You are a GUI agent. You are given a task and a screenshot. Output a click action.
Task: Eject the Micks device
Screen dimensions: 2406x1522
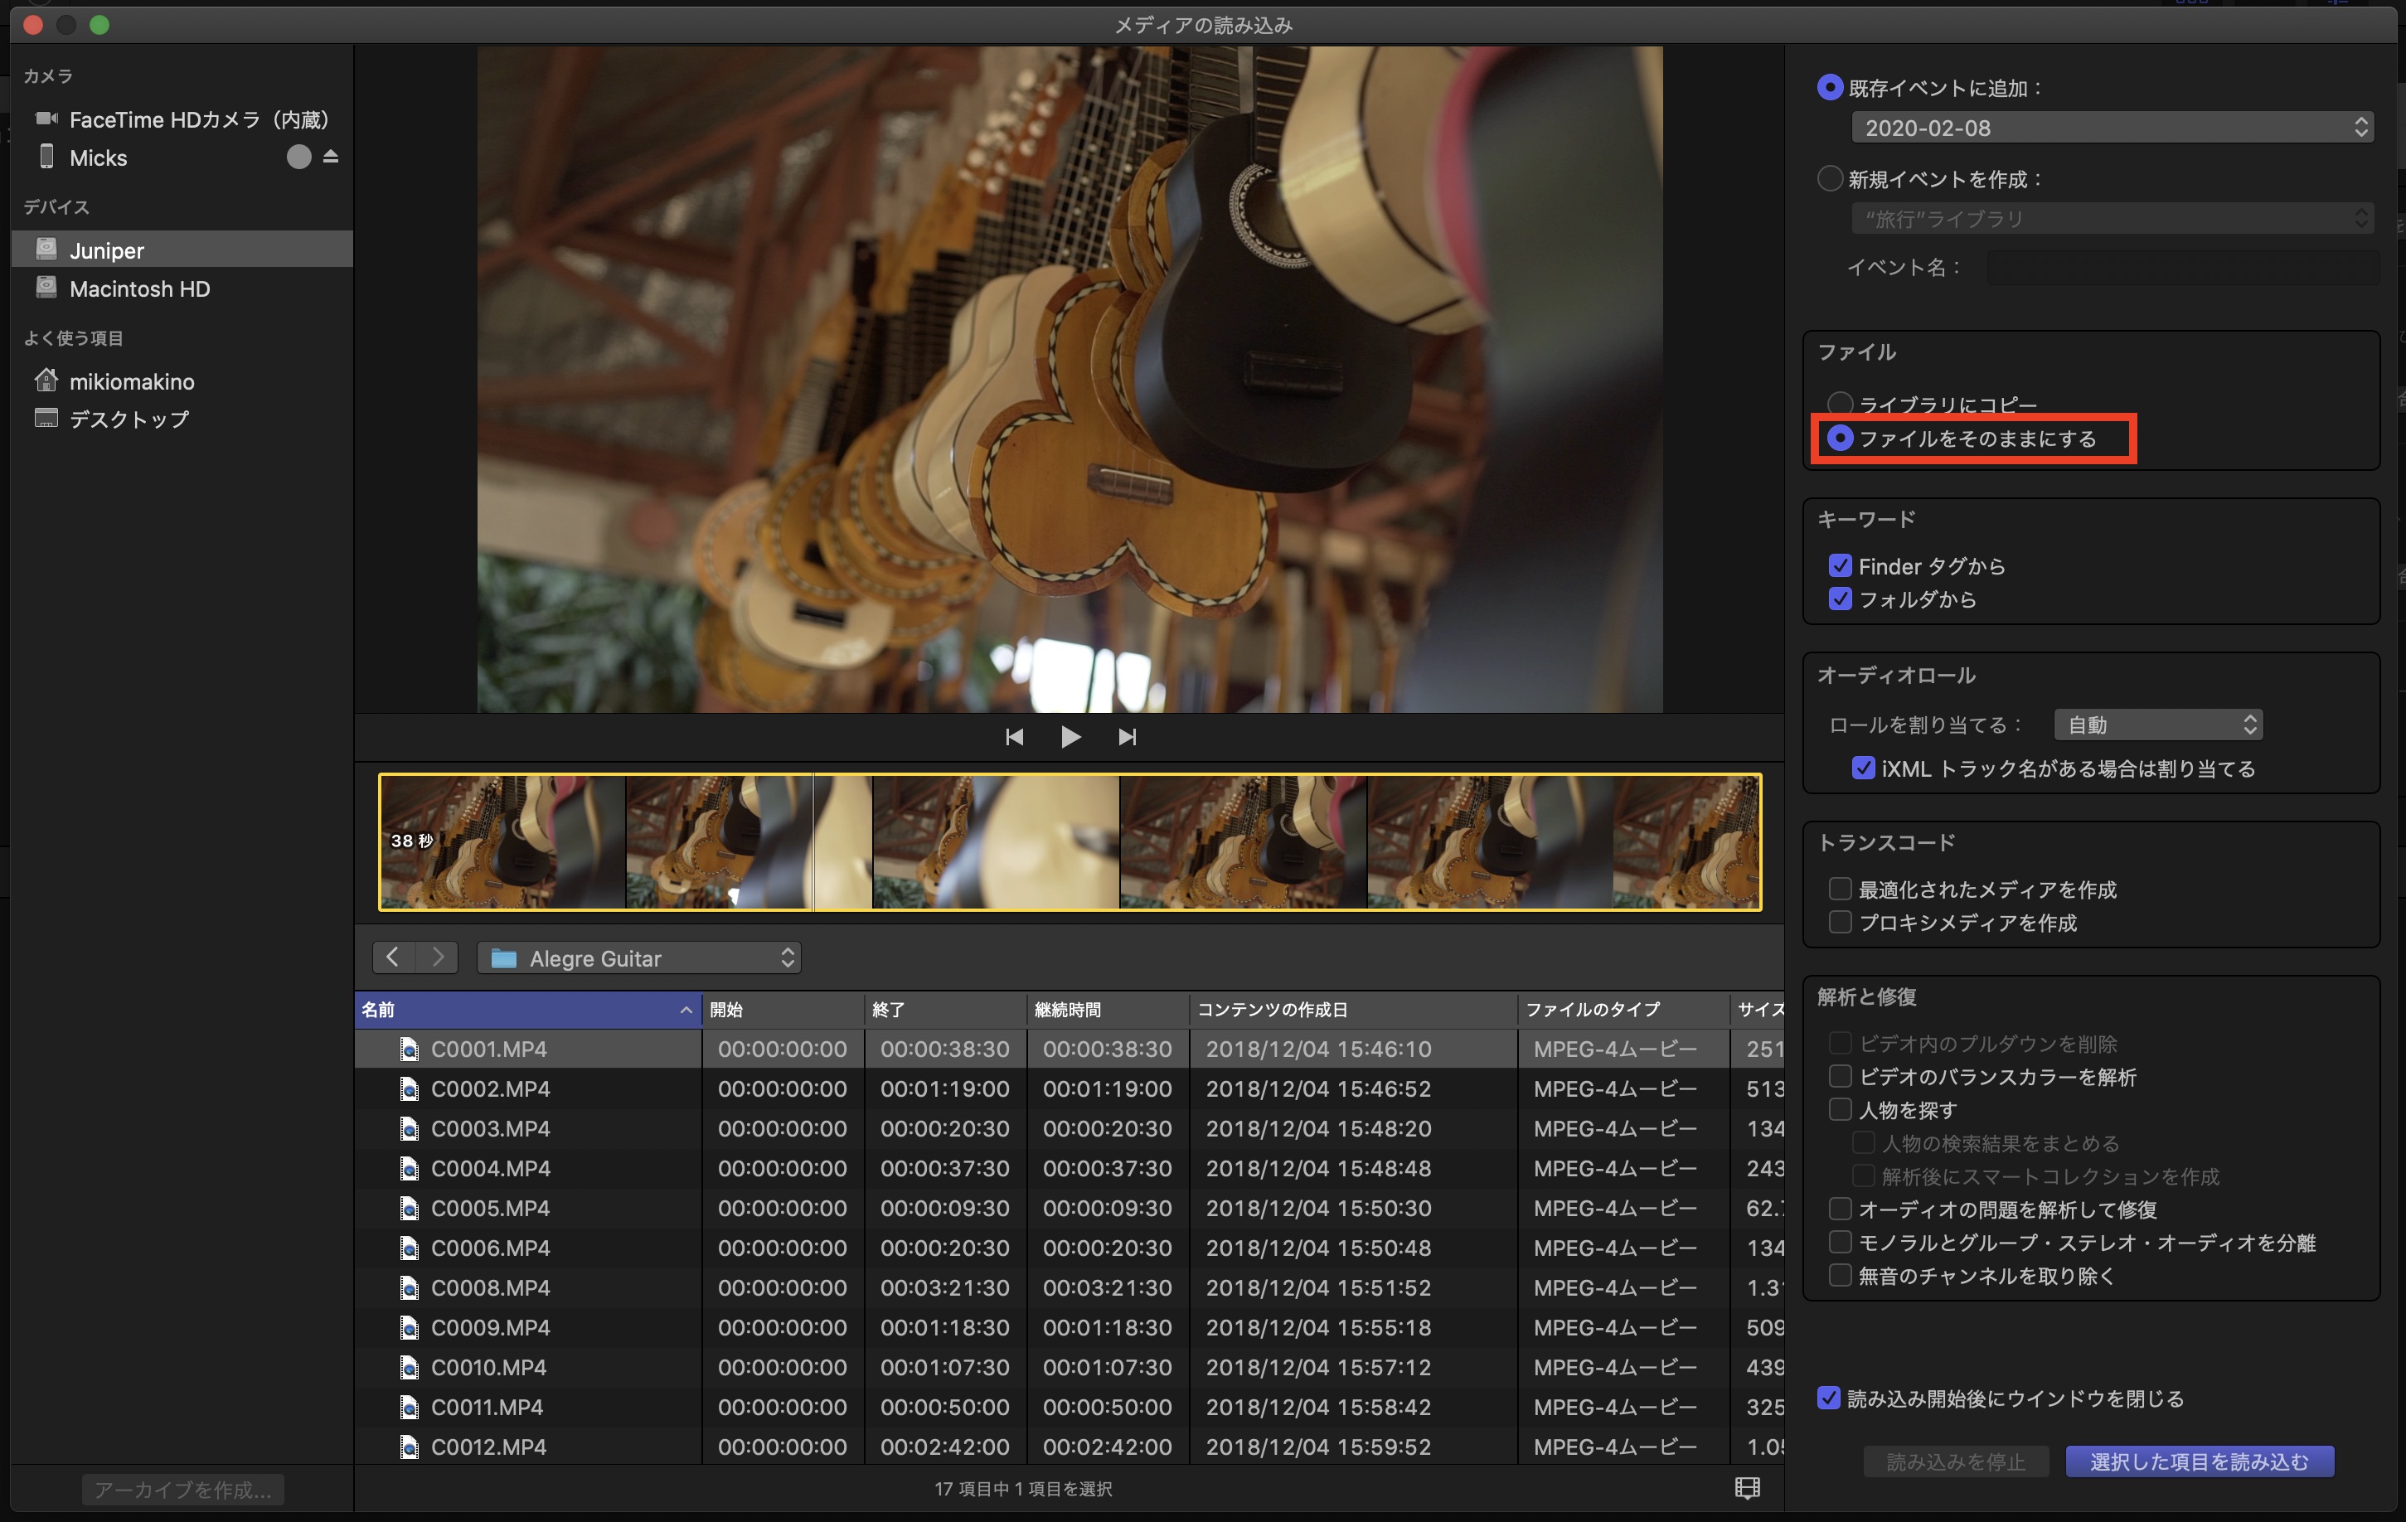[331, 157]
